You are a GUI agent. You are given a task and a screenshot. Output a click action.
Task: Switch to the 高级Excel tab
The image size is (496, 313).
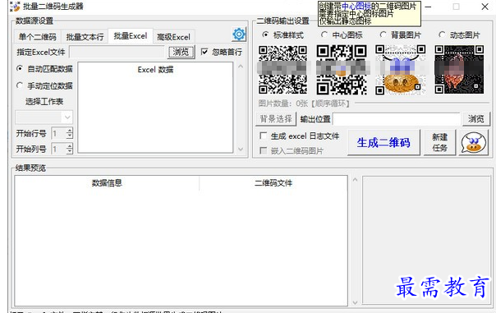(173, 37)
